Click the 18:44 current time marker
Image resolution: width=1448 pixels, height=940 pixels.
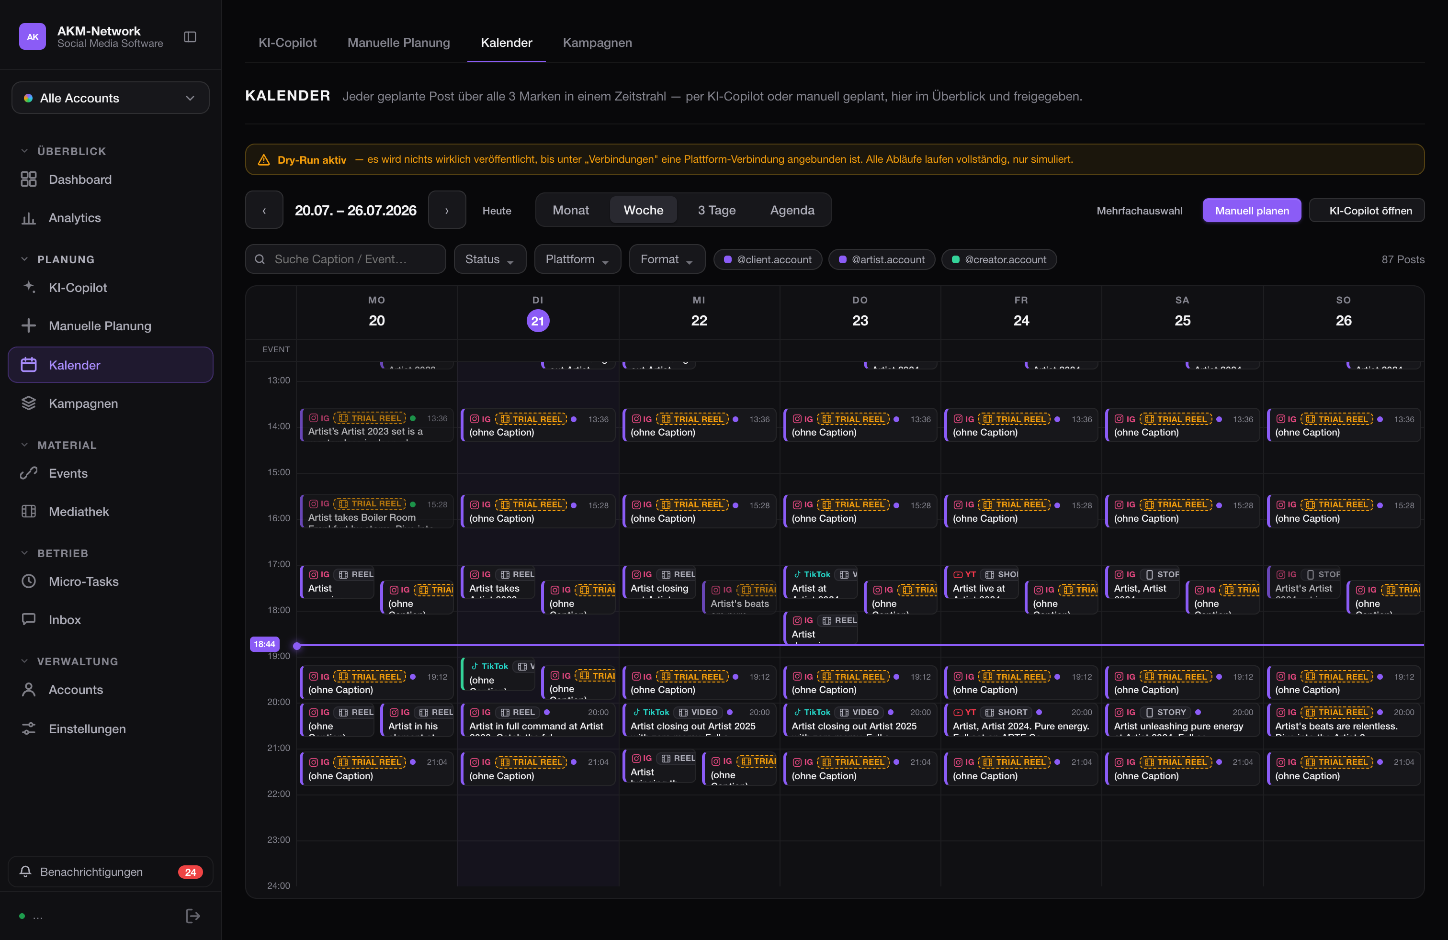coord(264,644)
